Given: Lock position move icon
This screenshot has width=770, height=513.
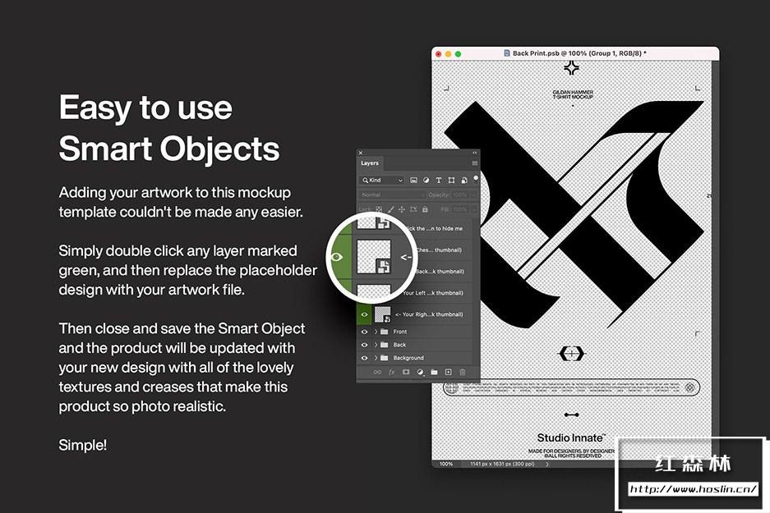Looking at the screenshot, I should point(402,209).
